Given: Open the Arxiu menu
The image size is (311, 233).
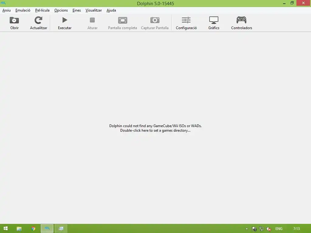Looking at the screenshot, I should pyautogui.click(x=7, y=10).
